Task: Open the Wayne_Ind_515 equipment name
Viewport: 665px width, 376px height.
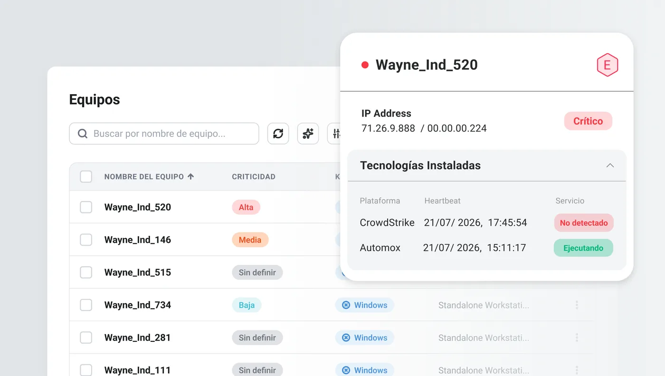Action: click(x=138, y=272)
